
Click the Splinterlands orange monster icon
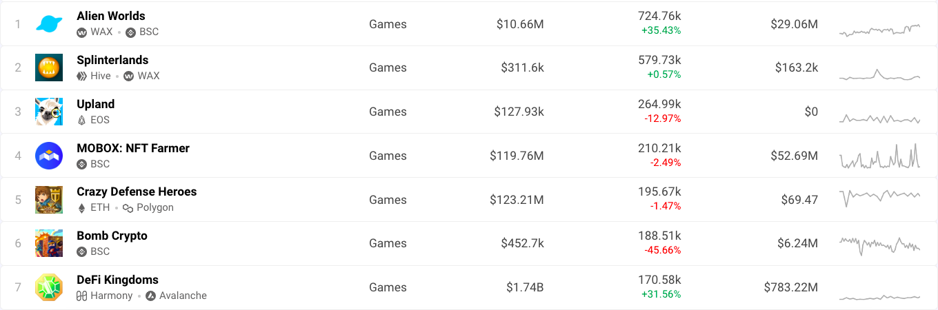coord(49,68)
